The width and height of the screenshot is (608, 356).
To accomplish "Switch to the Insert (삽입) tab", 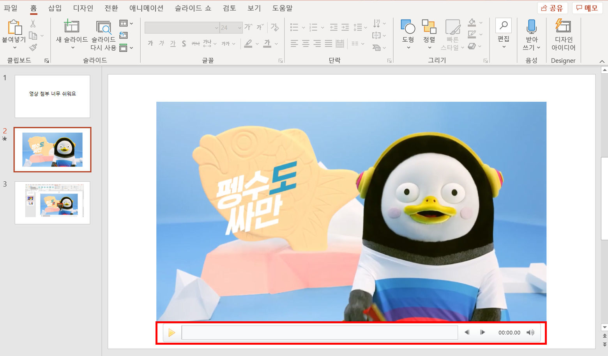I will (x=55, y=8).
